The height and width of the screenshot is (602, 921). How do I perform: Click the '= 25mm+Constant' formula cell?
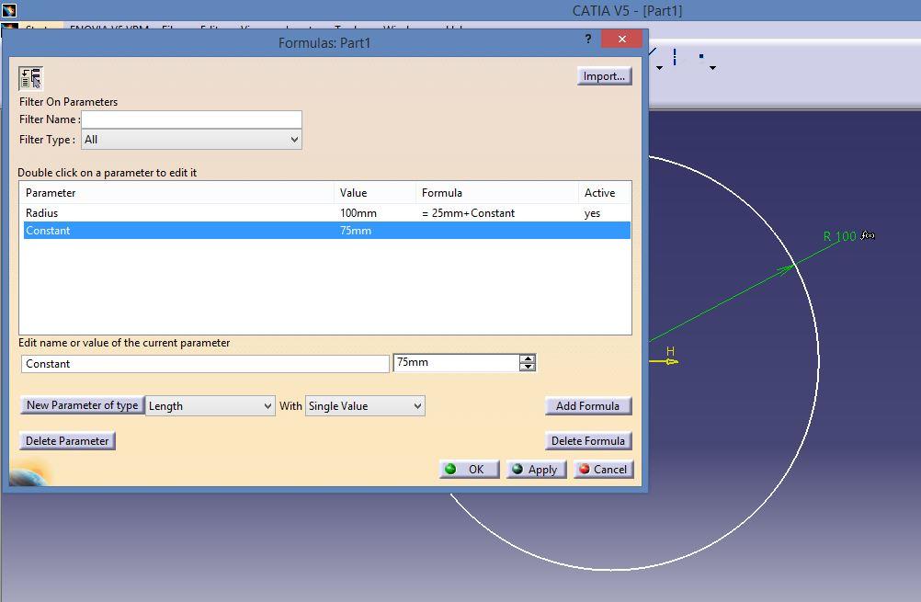(468, 213)
